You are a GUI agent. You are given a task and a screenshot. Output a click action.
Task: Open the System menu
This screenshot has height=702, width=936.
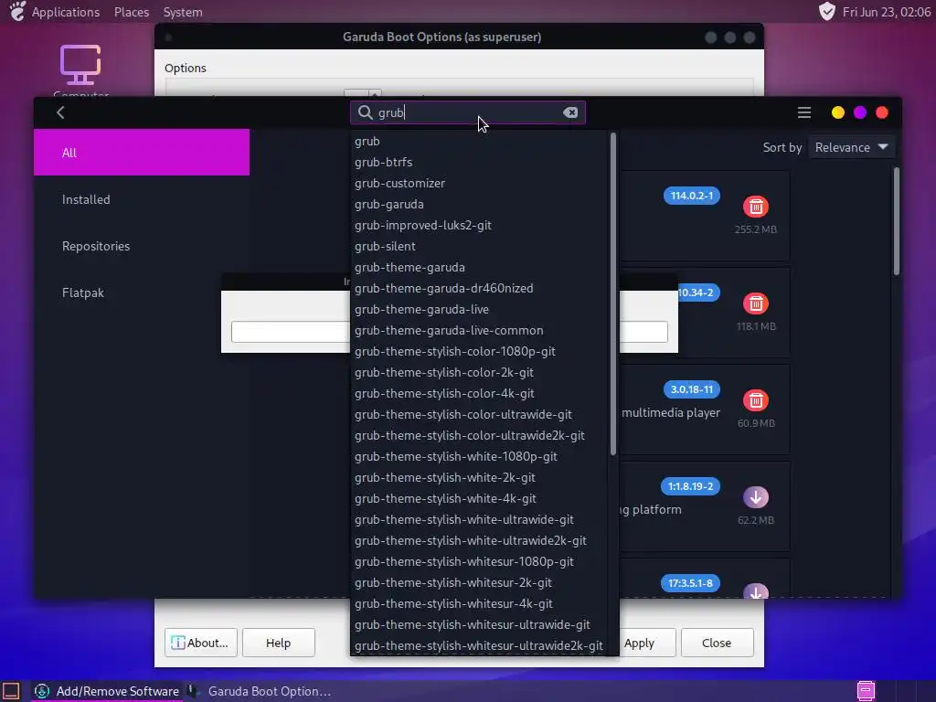click(183, 12)
